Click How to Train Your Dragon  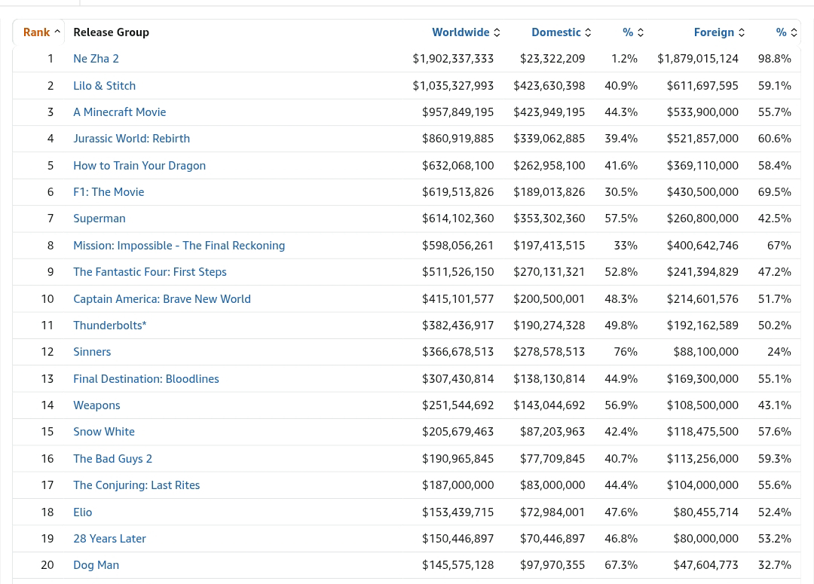tap(139, 165)
